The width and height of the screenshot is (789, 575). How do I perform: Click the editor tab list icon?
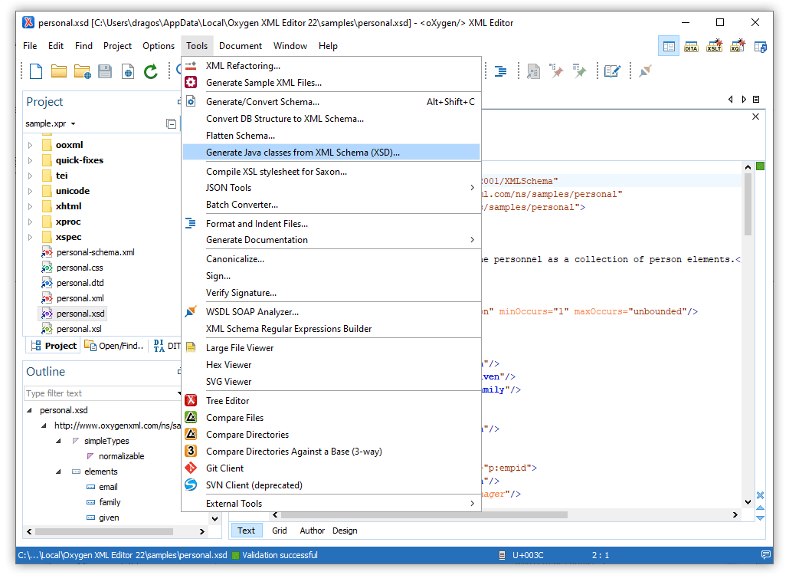756,99
